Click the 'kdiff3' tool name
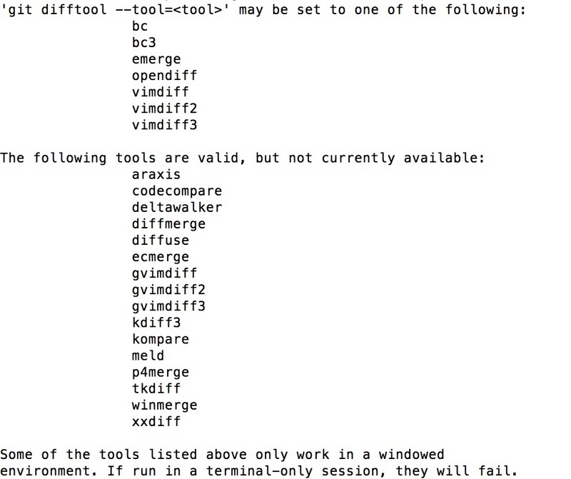The width and height of the screenshot is (571, 479). pos(156,323)
